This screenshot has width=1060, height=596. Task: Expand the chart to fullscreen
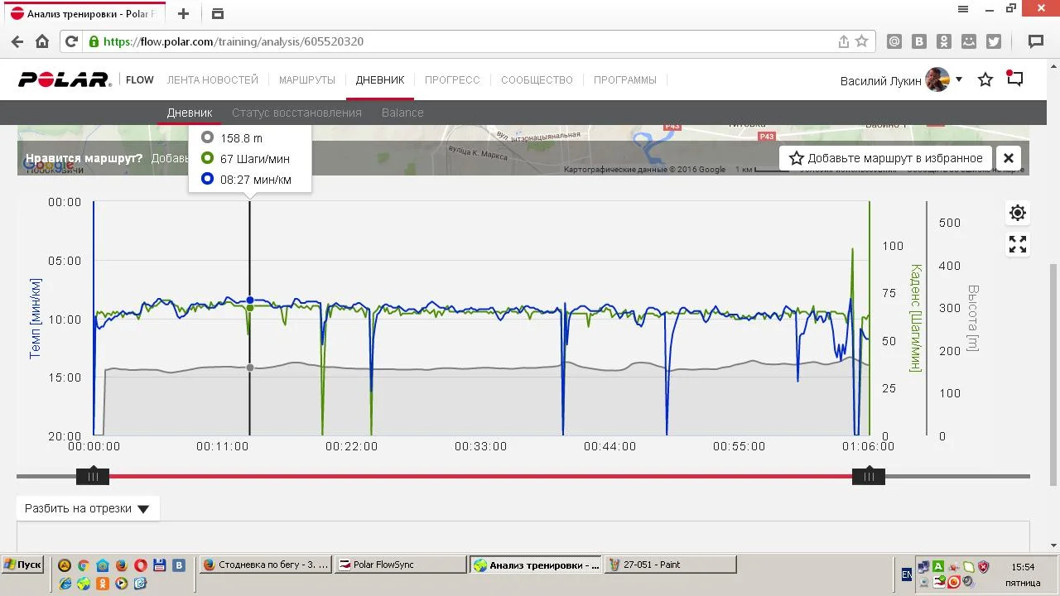tap(1018, 244)
